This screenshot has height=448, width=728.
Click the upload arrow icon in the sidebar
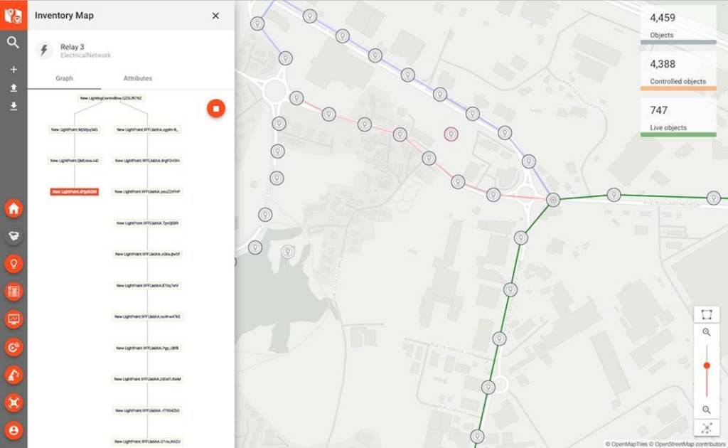13,88
